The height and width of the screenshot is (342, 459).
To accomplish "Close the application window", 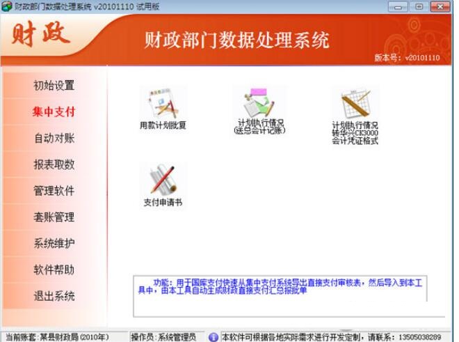I will (440, 7).
